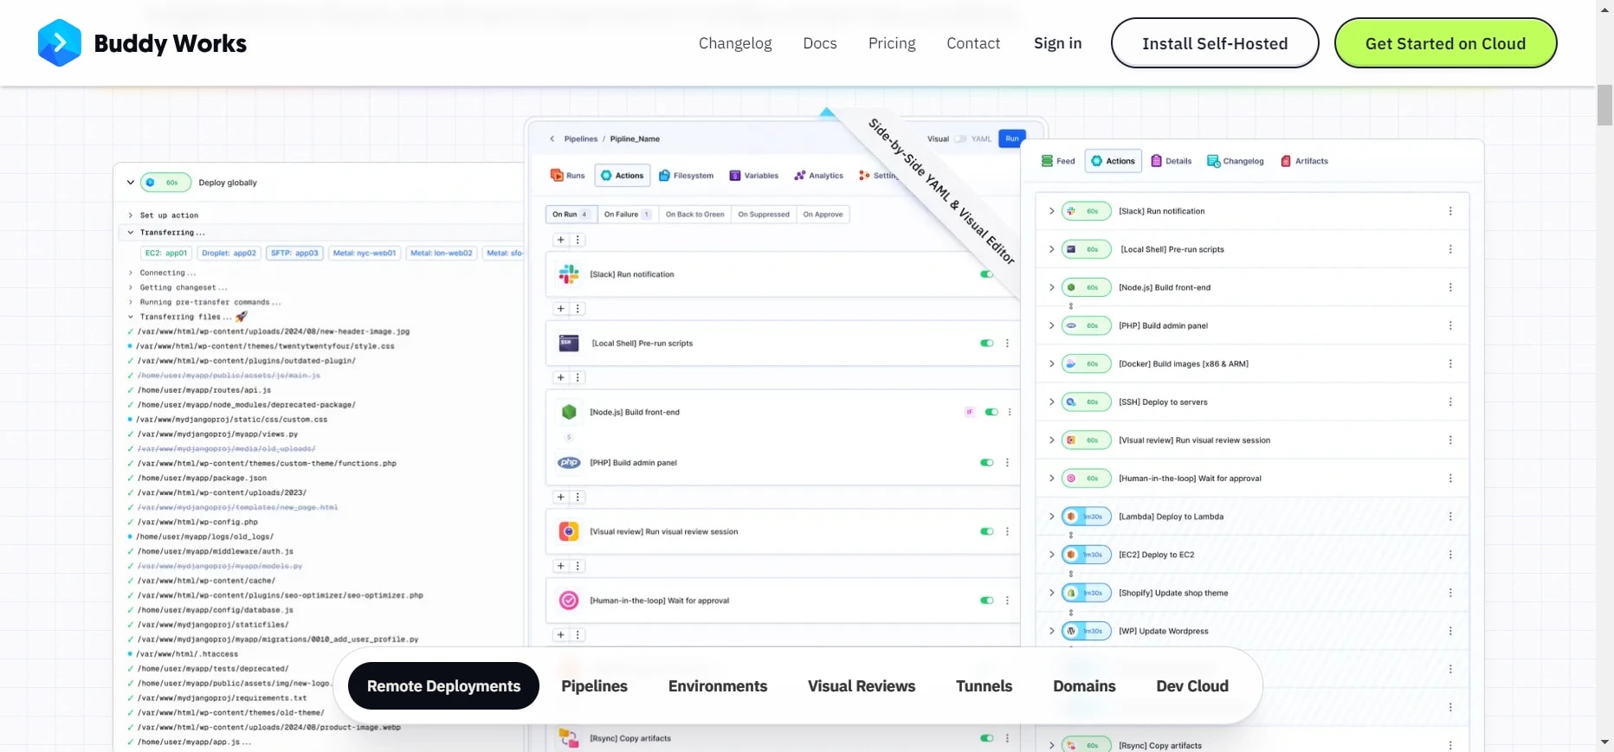The width and height of the screenshot is (1614, 752).
Task: Click the Filesystem icon in pipeline tabs
Action: coord(664,176)
